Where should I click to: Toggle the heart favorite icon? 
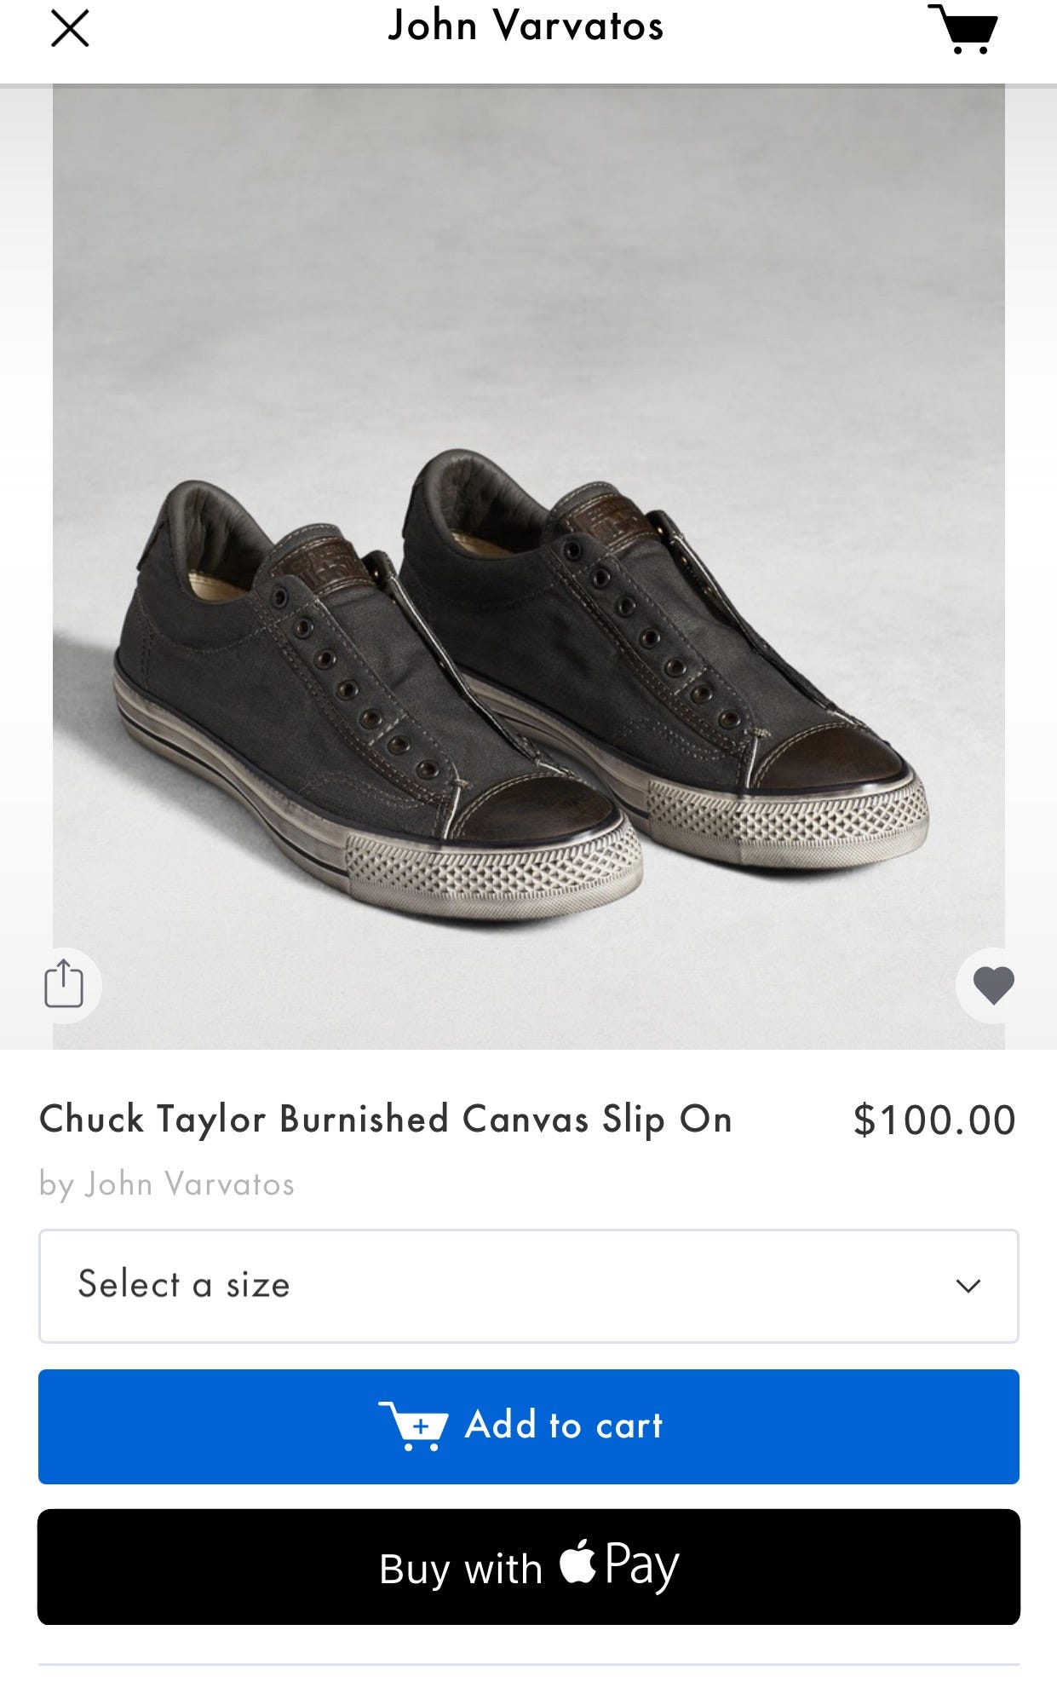(x=993, y=986)
